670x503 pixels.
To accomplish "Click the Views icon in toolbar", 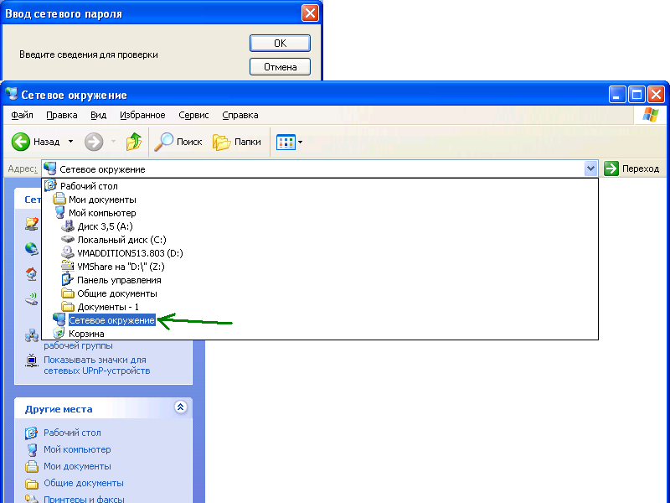I will (286, 143).
